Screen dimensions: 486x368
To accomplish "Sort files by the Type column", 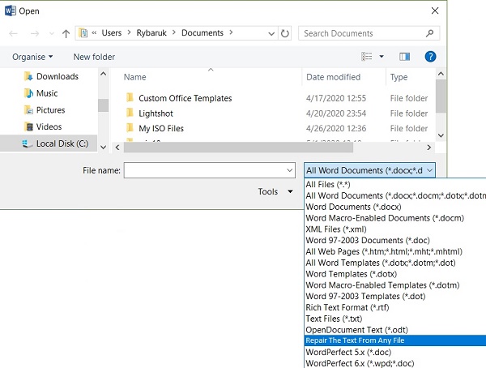I will pos(399,77).
